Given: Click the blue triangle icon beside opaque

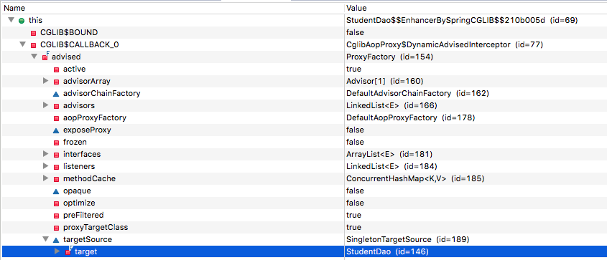Looking at the screenshot, I should (56, 191).
